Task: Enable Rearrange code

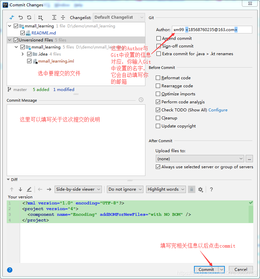Action: [158, 86]
